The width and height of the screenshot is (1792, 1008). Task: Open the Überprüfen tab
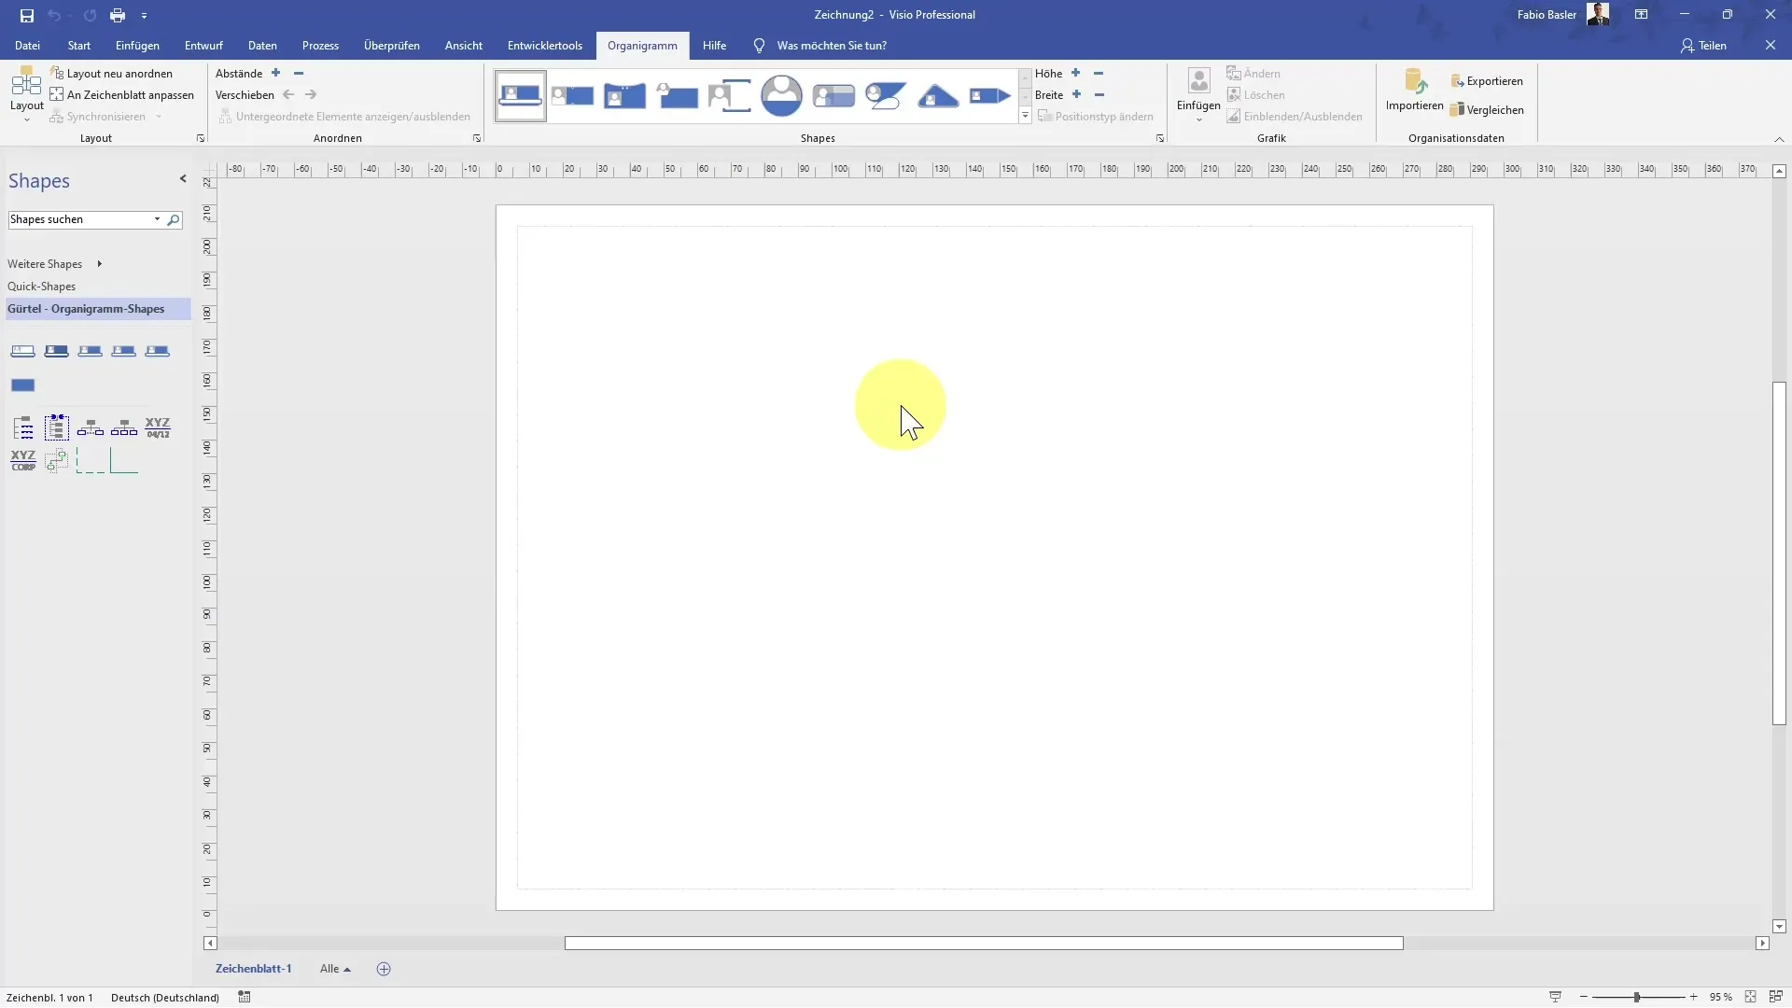coord(392,45)
